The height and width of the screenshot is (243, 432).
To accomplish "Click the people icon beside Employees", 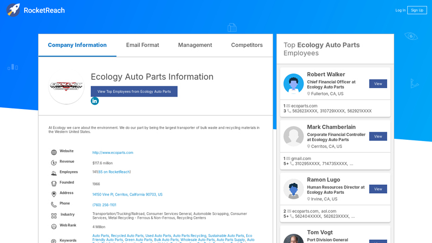I will 53,173.
